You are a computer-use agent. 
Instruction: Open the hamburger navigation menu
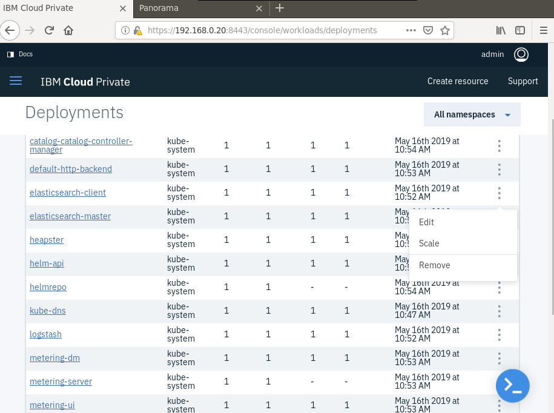pos(16,81)
